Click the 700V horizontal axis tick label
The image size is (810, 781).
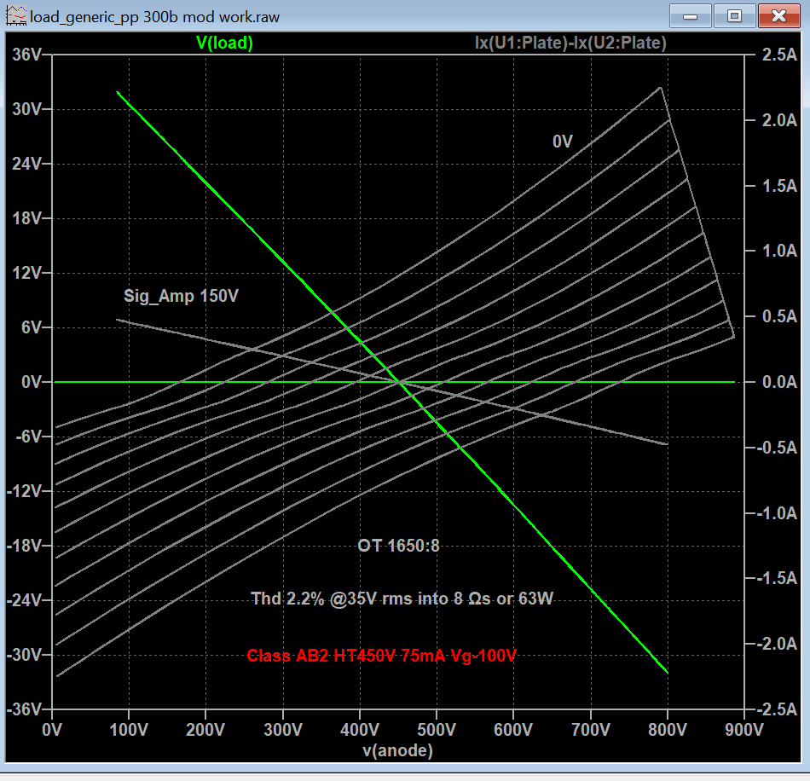[x=591, y=730]
